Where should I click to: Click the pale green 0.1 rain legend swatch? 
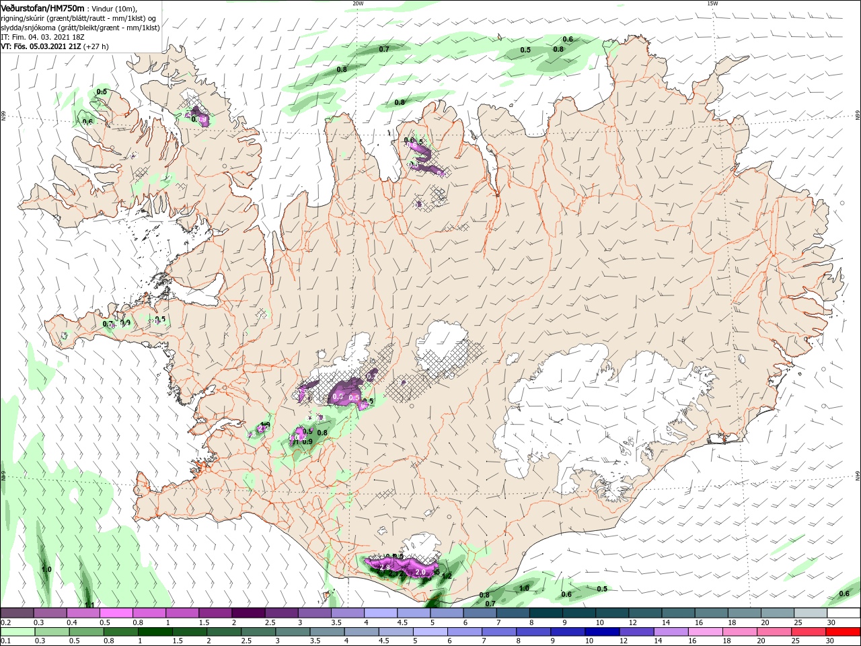pos(17,632)
